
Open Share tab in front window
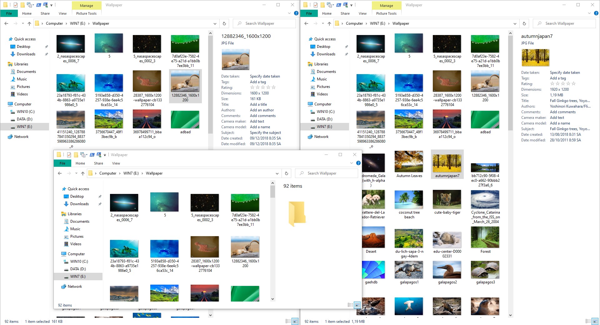[98, 163]
